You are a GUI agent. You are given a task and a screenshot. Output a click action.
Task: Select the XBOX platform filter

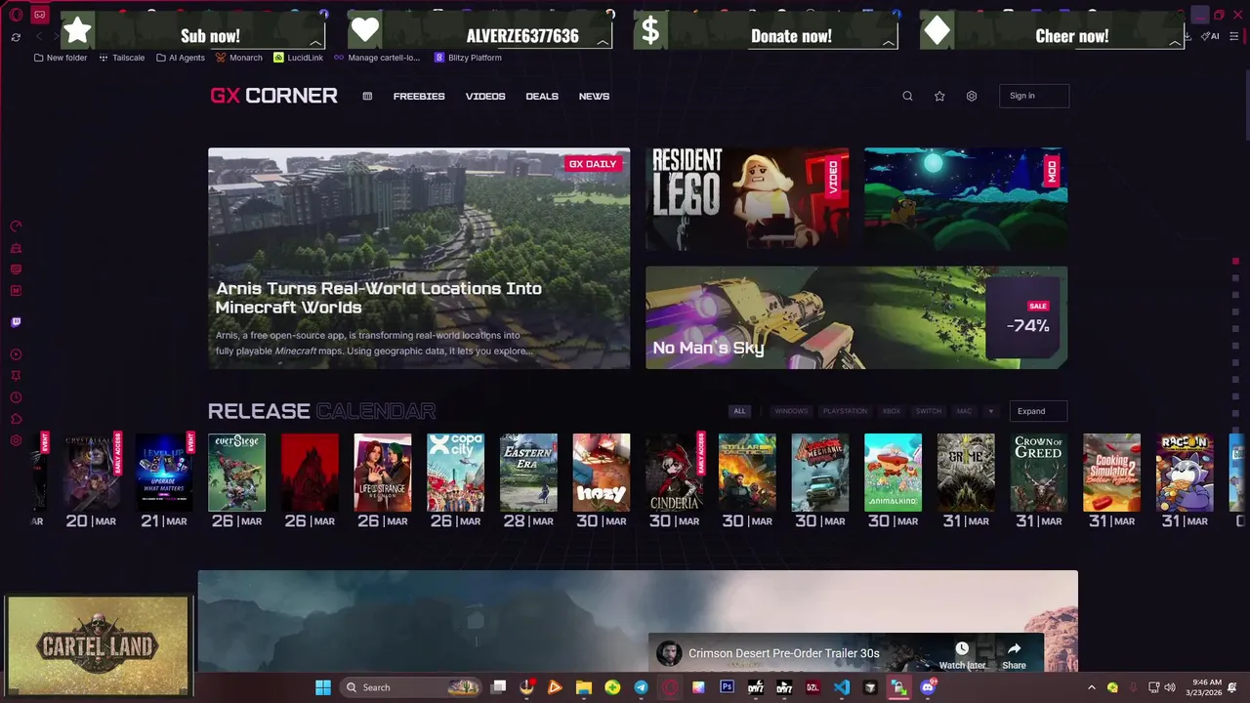(x=892, y=411)
